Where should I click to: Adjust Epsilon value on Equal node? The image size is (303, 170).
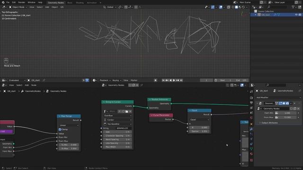click(x=199, y=131)
